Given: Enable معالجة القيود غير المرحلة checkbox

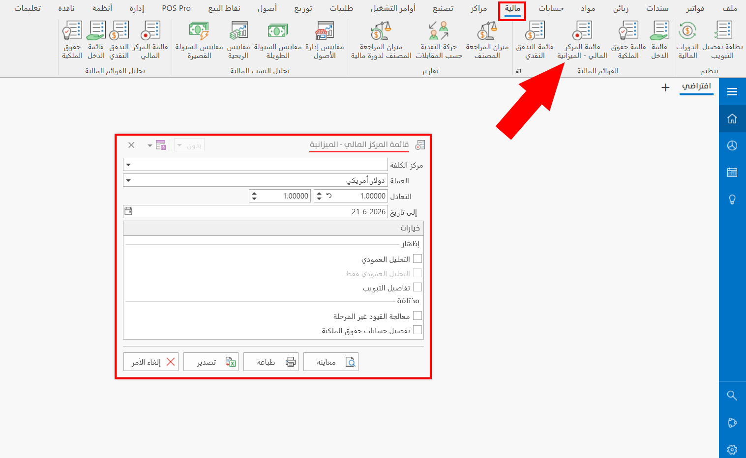Looking at the screenshot, I should [418, 315].
